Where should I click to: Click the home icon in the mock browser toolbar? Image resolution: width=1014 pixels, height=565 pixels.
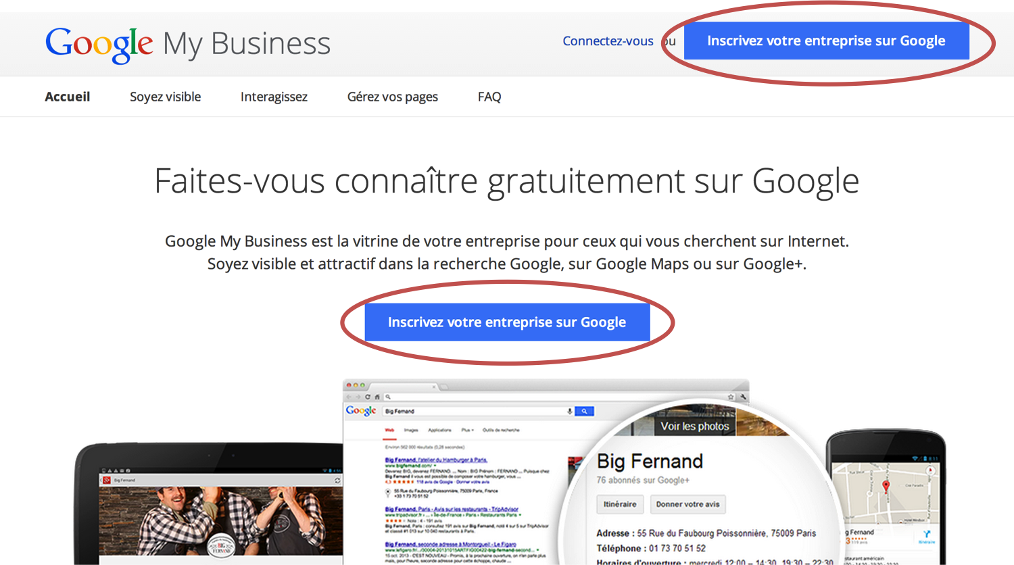tap(377, 397)
